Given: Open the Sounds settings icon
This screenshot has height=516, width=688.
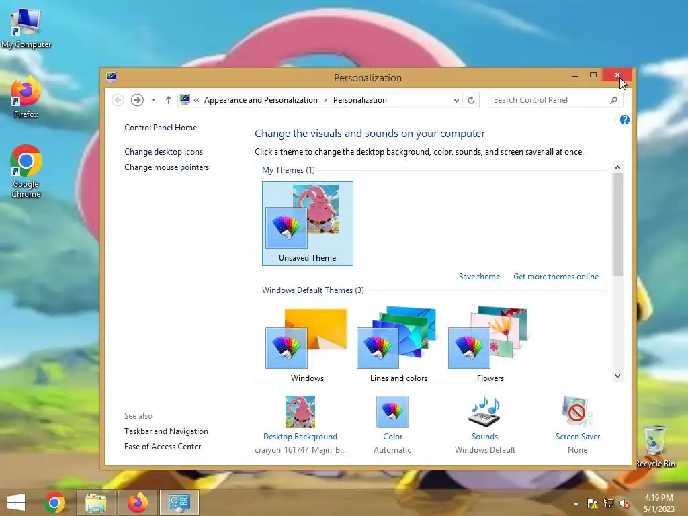Looking at the screenshot, I should 484,412.
